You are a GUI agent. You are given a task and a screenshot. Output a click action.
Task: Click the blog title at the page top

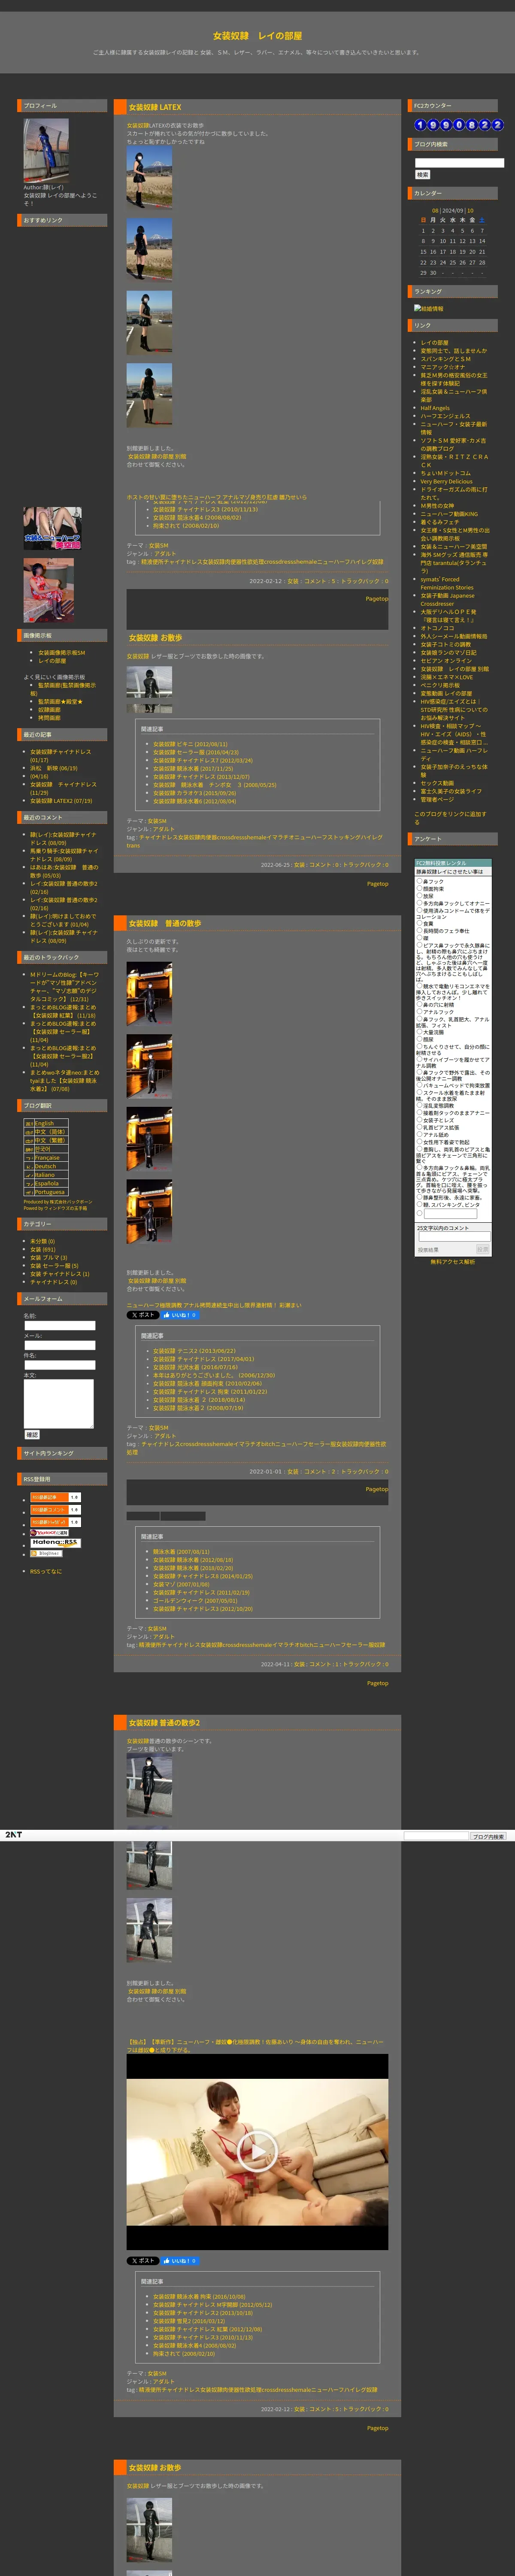coord(257,35)
